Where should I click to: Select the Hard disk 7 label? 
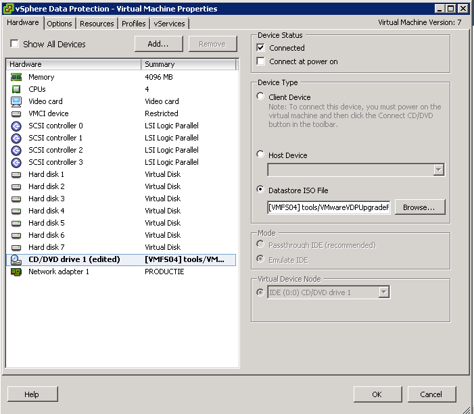coord(46,247)
